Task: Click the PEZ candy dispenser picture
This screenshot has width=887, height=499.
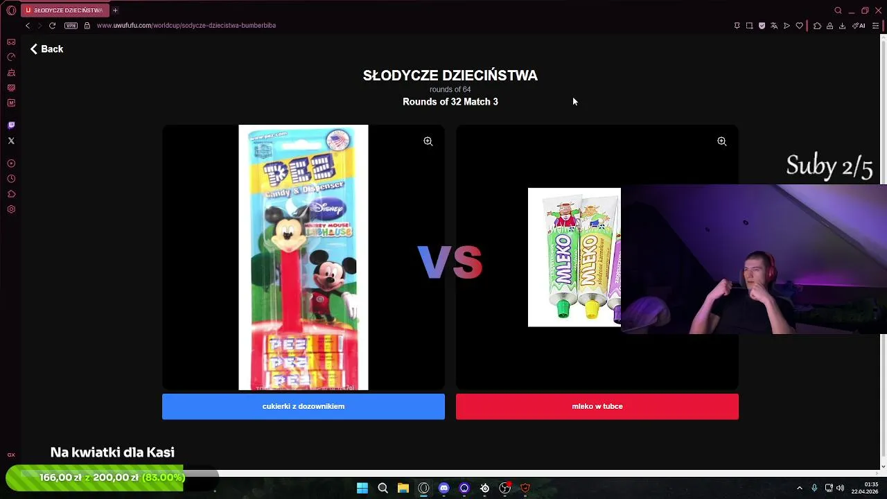Action: tap(304, 257)
